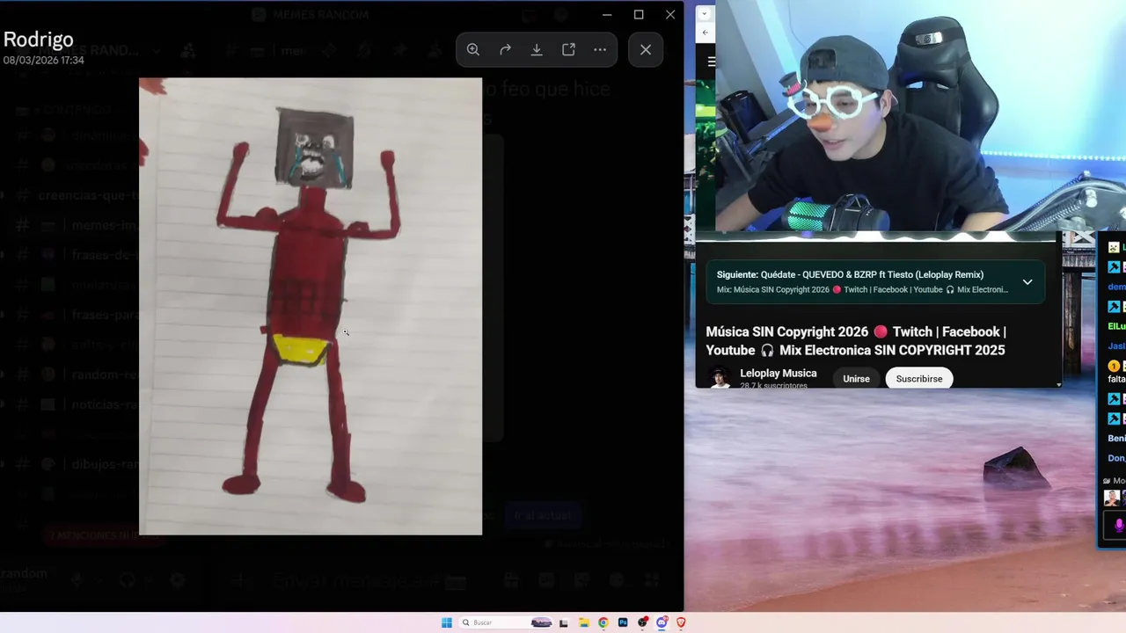1126x633 pixels.
Task: Forward the image using the arrow icon
Action: point(505,49)
